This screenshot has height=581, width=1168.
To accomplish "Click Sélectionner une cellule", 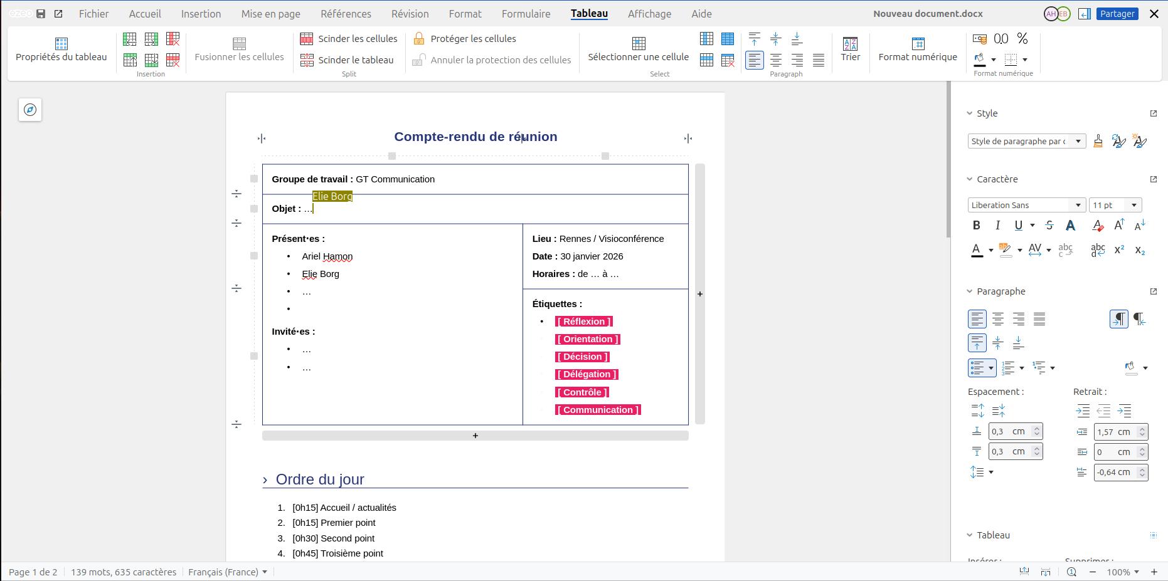I will [x=639, y=50].
